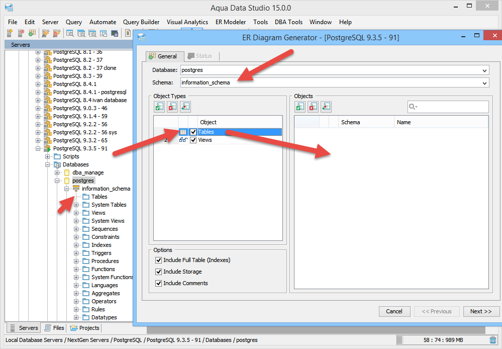The height and width of the screenshot is (349, 502).
Task: Click the ER Diagram Generator title icon
Action: [142, 37]
